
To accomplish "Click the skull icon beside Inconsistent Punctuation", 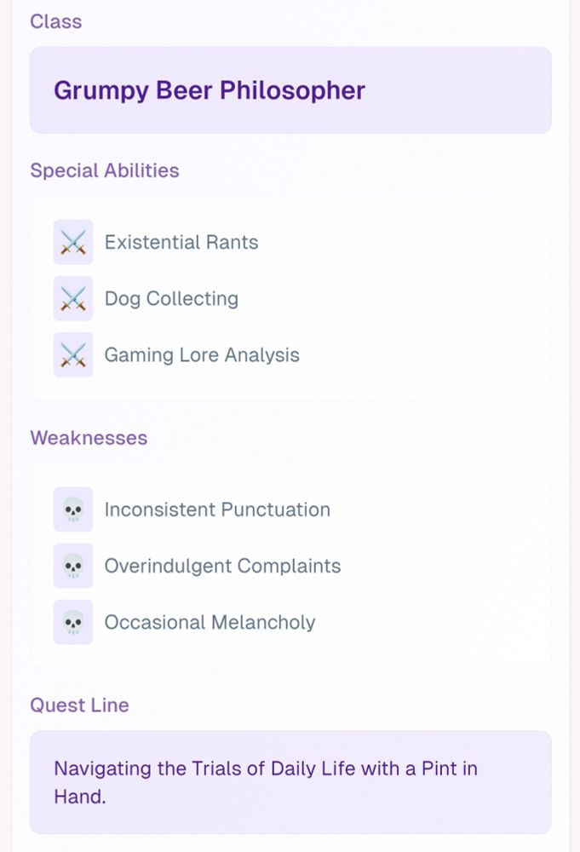I will [73, 510].
